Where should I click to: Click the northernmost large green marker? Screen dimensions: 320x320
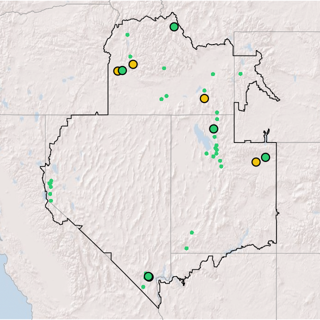(173, 26)
